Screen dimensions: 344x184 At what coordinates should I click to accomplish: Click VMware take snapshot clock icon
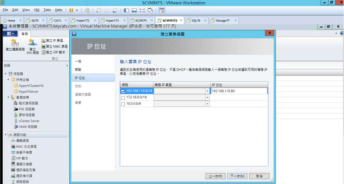[98, 10]
